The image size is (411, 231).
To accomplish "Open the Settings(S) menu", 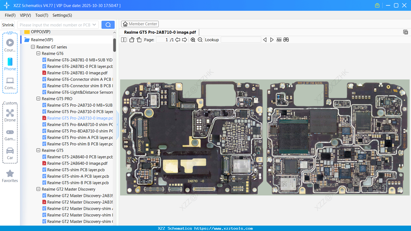I will coord(62,15).
